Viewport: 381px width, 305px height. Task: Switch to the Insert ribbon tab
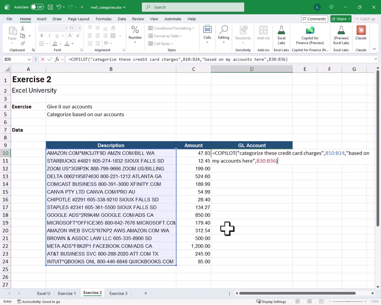(x=41, y=19)
